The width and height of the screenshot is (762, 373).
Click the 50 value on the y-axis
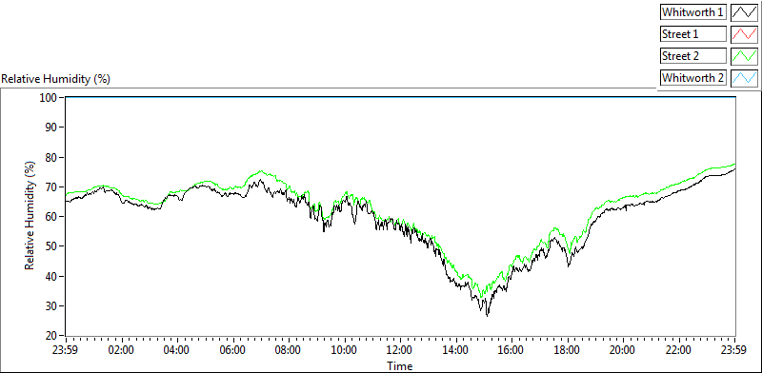click(52, 246)
